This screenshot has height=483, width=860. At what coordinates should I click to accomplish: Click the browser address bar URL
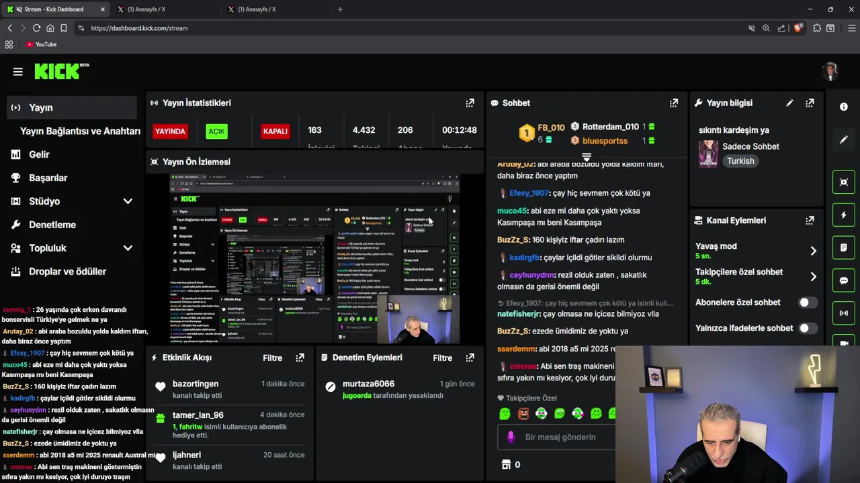139,28
